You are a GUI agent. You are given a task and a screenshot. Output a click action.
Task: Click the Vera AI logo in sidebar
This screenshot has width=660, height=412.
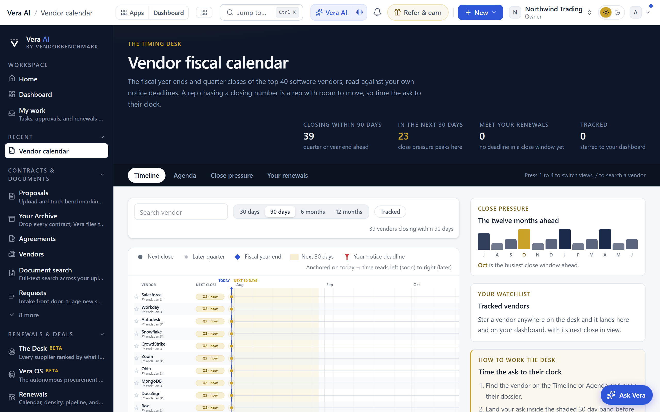[x=14, y=43]
